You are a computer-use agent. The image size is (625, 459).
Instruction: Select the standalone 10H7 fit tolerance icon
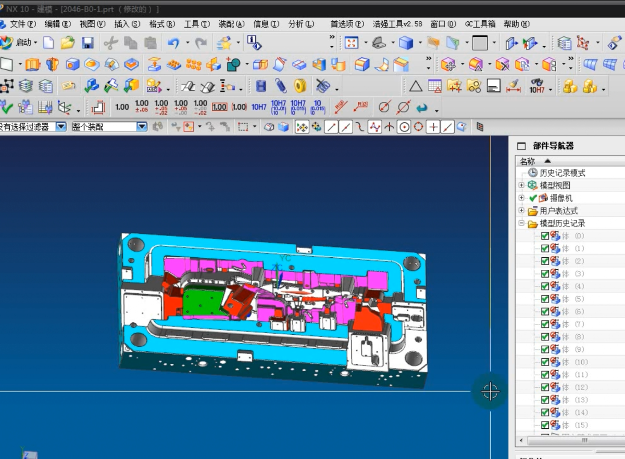(259, 107)
